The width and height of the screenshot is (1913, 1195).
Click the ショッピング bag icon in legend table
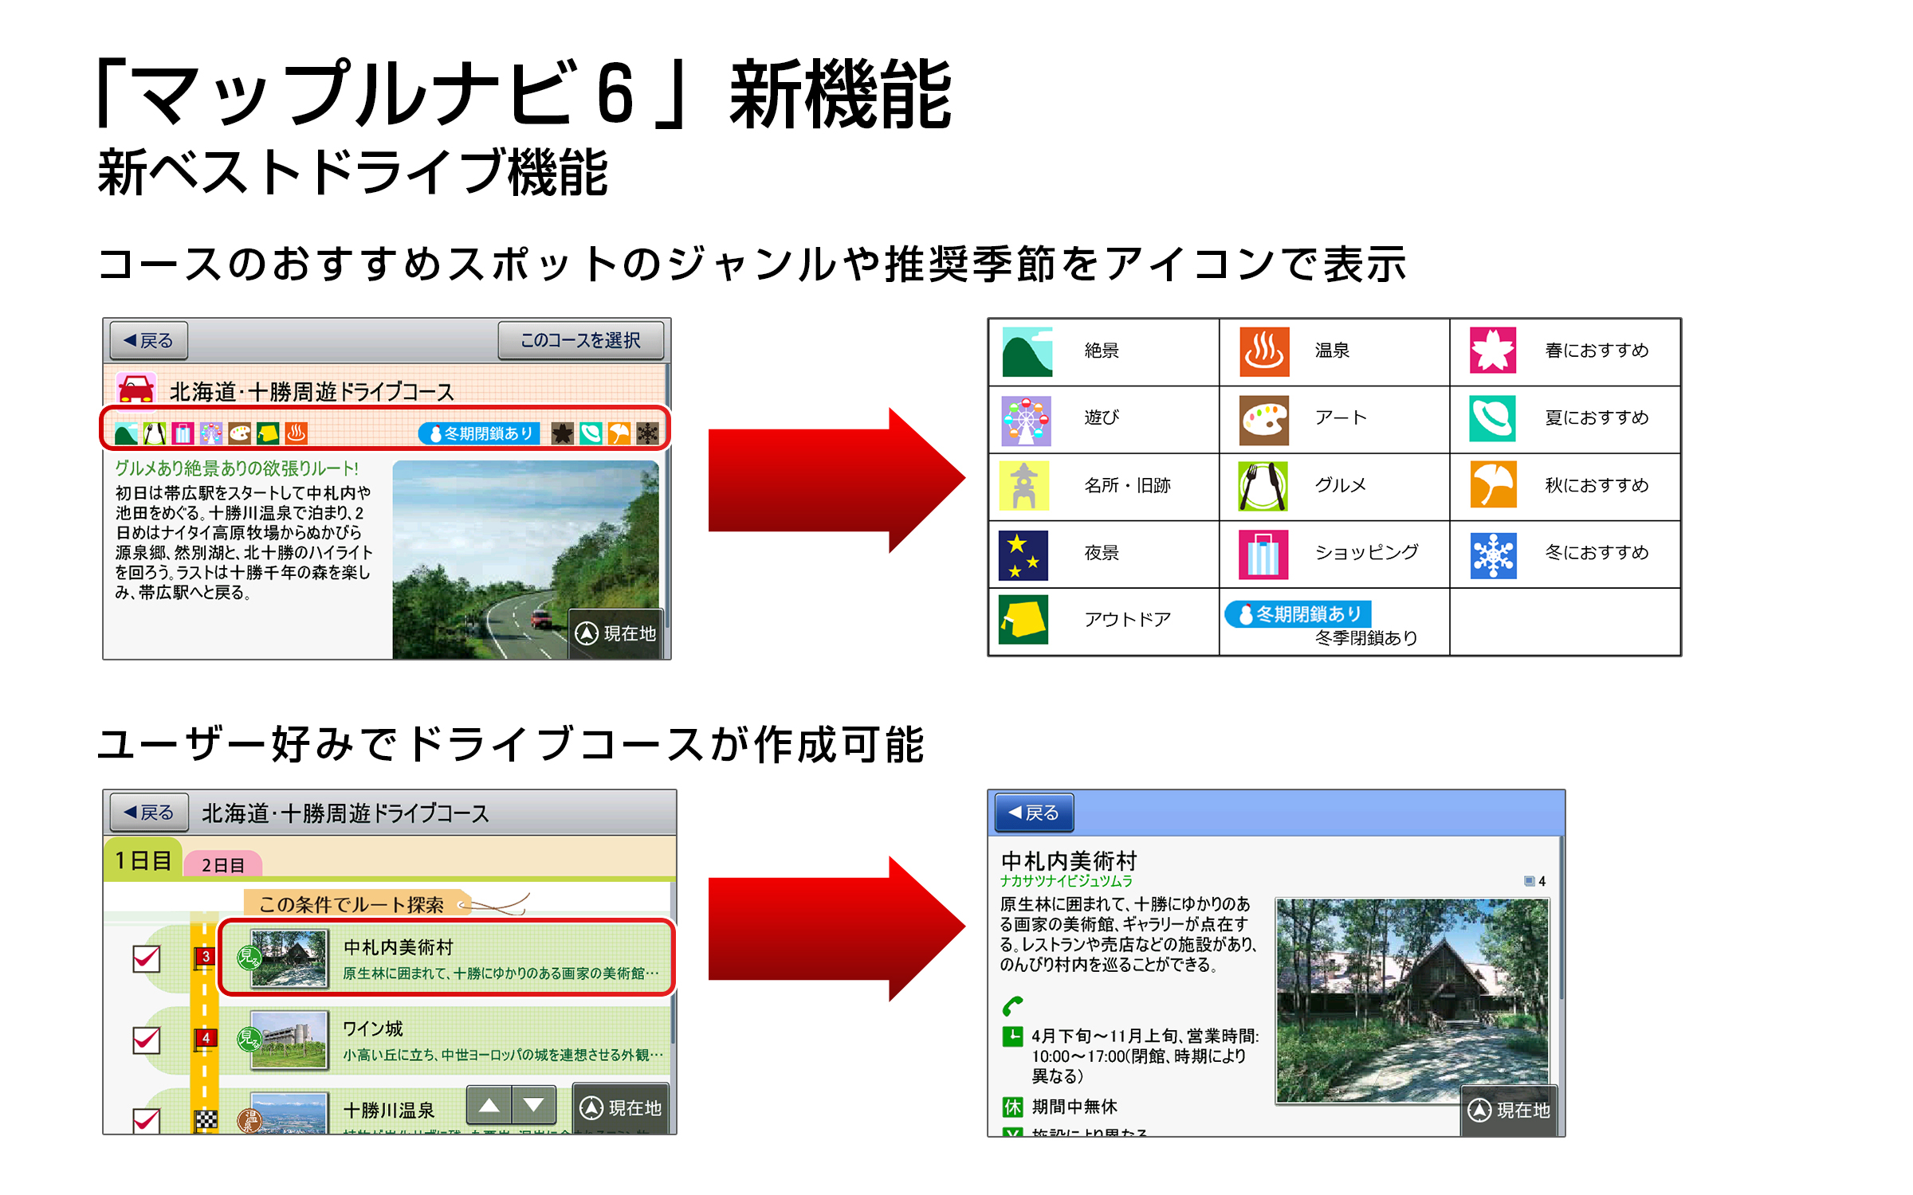pos(1263,554)
